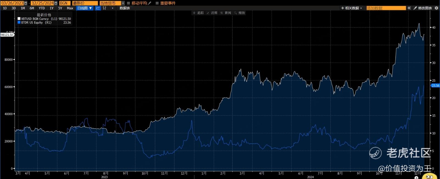Click the 修改图表 edit chart button
The width and height of the screenshot is (440, 179).
[423, 8]
